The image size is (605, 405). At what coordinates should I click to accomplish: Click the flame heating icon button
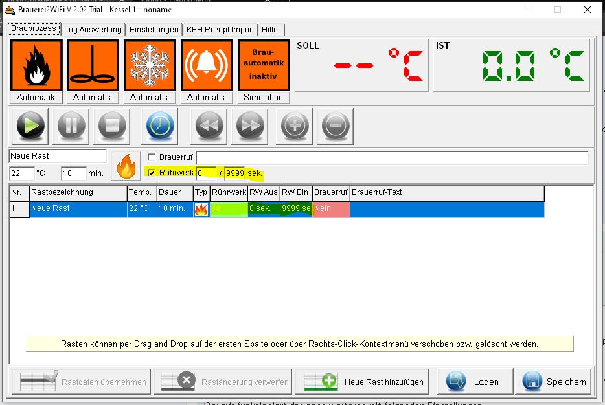click(x=36, y=65)
